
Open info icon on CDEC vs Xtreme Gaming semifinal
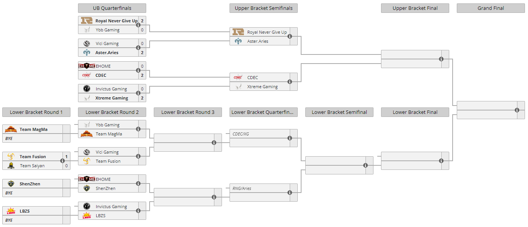click(290, 82)
